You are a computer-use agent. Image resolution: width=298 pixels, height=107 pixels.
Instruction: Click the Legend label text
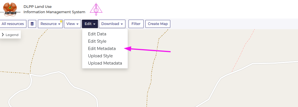(12, 35)
